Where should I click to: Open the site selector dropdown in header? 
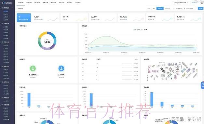click(181, 3)
